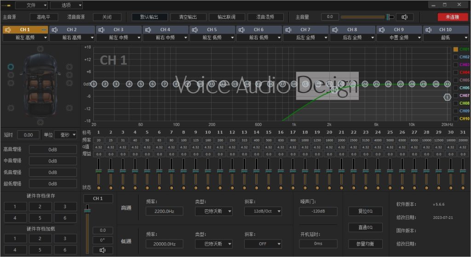Image resolution: width=471 pixels, height=257 pixels.
Task: Click noise gate -120dB field
Action: 318,211
